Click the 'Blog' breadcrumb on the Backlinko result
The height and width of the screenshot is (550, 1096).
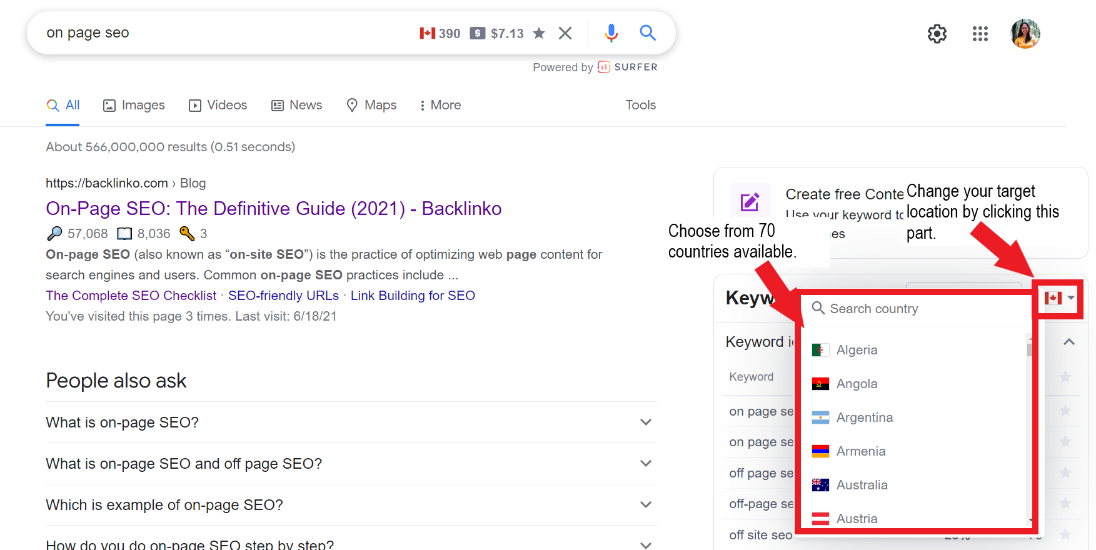(x=193, y=183)
